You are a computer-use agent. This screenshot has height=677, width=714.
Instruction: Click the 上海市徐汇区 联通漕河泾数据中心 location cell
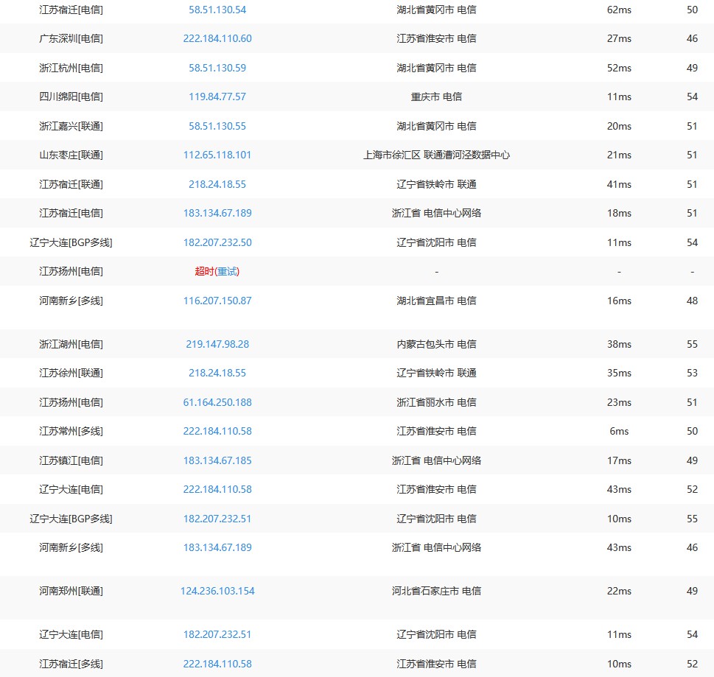tap(436, 155)
